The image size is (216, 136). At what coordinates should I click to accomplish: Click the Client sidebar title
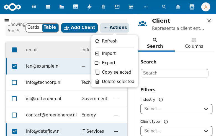click(x=161, y=21)
